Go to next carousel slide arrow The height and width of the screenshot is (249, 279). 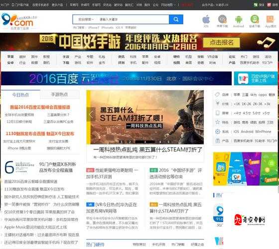click(199, 115)
